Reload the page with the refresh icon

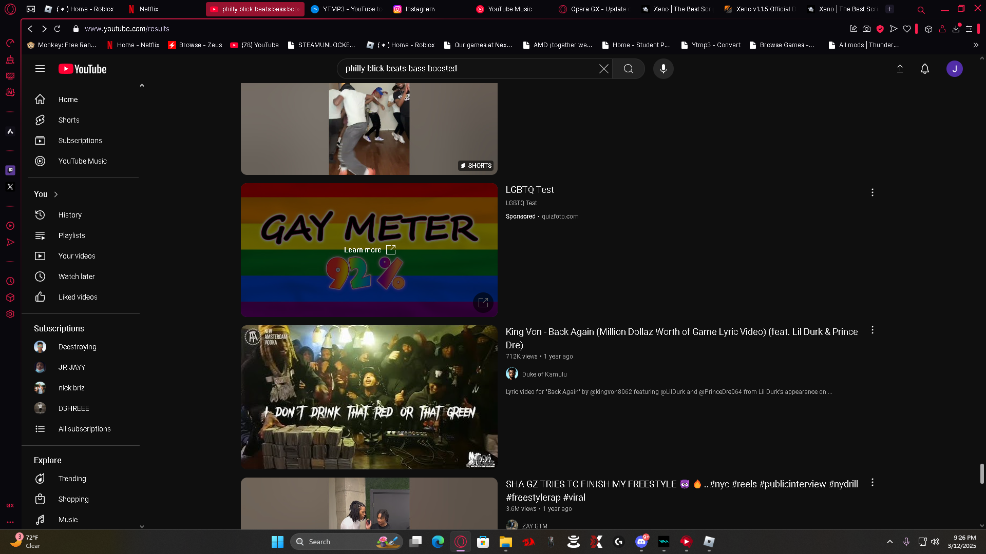[58, 29]
